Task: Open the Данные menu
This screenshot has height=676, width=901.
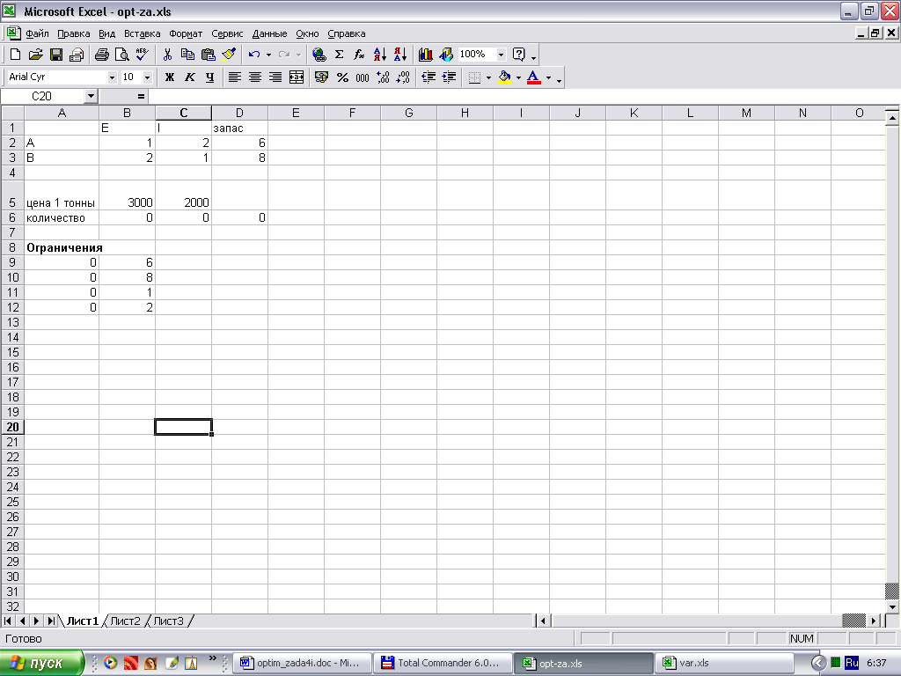Action: click(269, 33)
